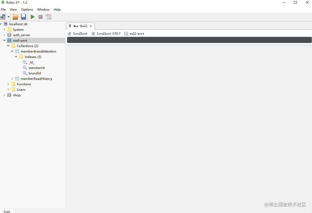Viewport: 312px width, 213px height.
Task: Minimize the Robo 3T window
Action: [284, 2]
